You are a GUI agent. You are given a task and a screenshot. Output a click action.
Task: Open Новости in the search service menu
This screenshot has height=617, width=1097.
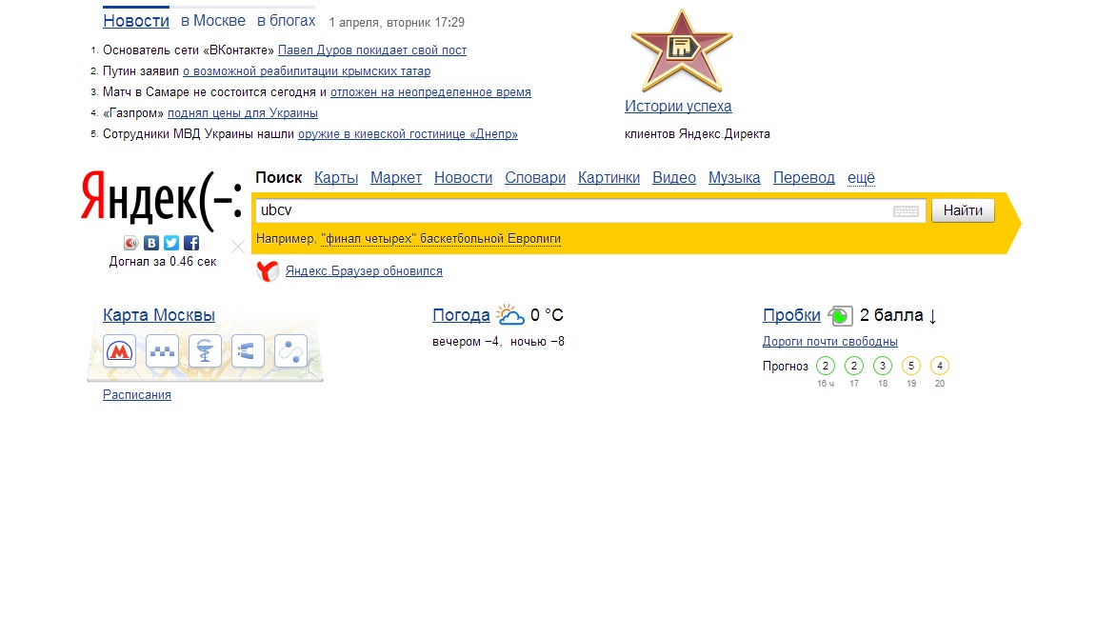point(463,178)
